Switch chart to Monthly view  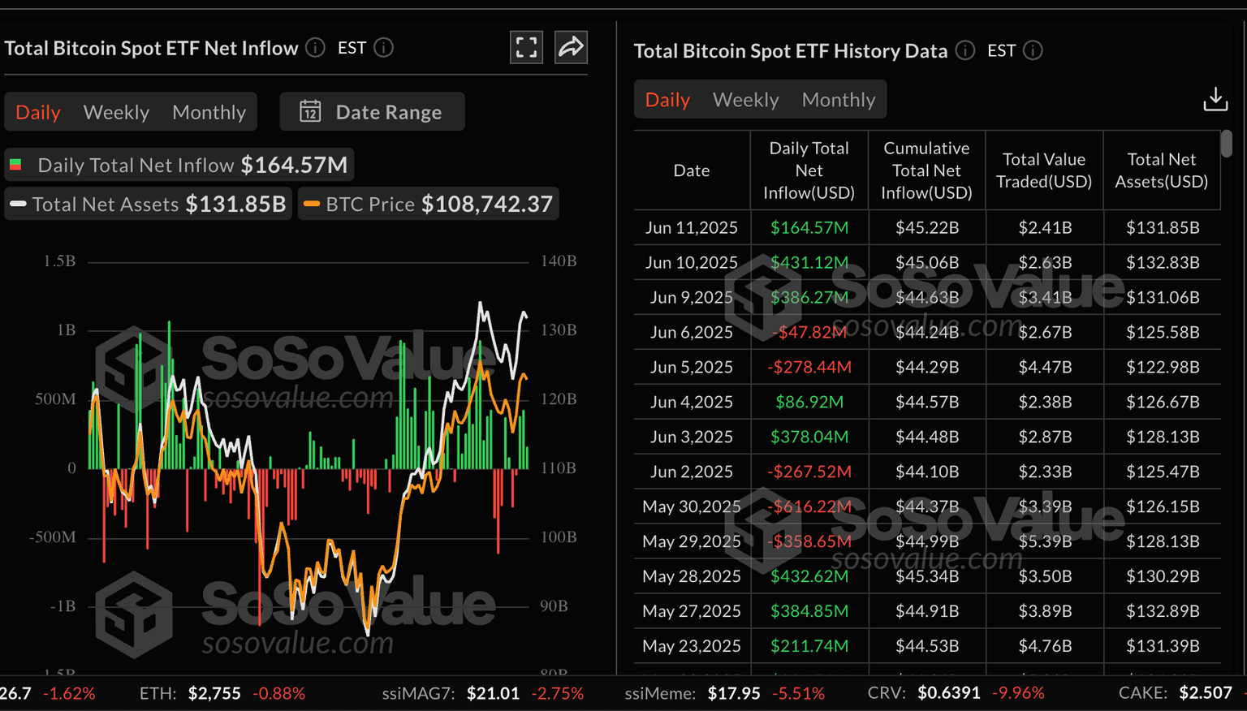209,112
